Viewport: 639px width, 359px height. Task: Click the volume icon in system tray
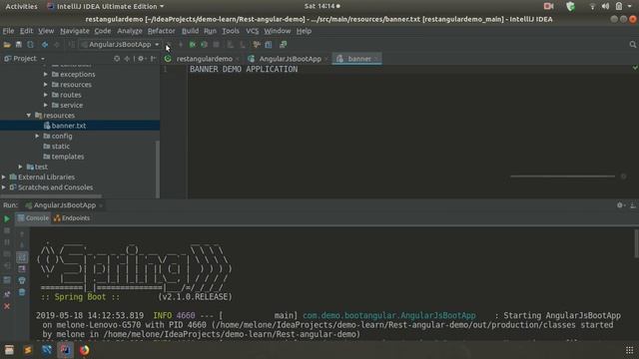click(605, 7)
